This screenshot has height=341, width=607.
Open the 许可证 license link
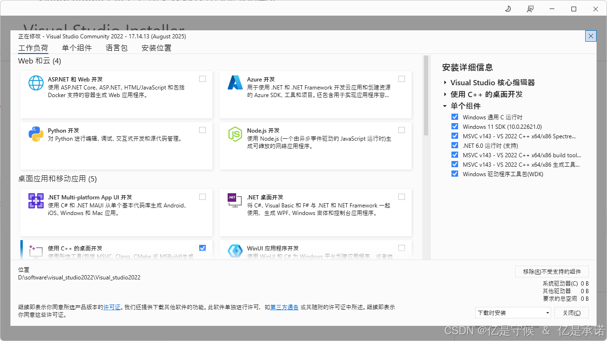point(112,307)
